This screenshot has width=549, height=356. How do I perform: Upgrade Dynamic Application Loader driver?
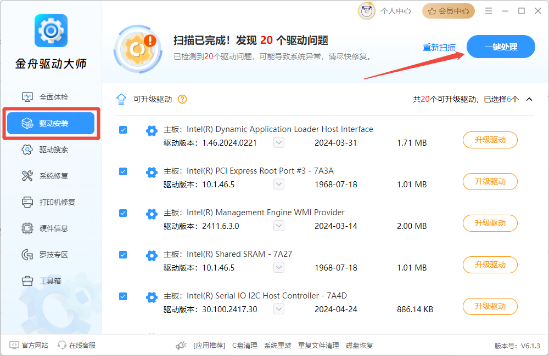pyautogui.click(x=490, y=140)
